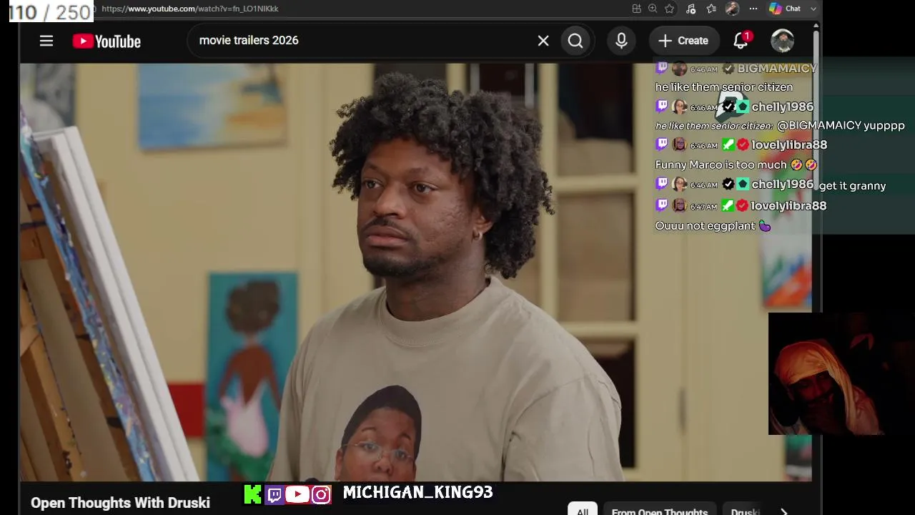Click the BIGMAMAICY username in chat overlay
Screen dimensions: 915x515
(x=777, y=68)
